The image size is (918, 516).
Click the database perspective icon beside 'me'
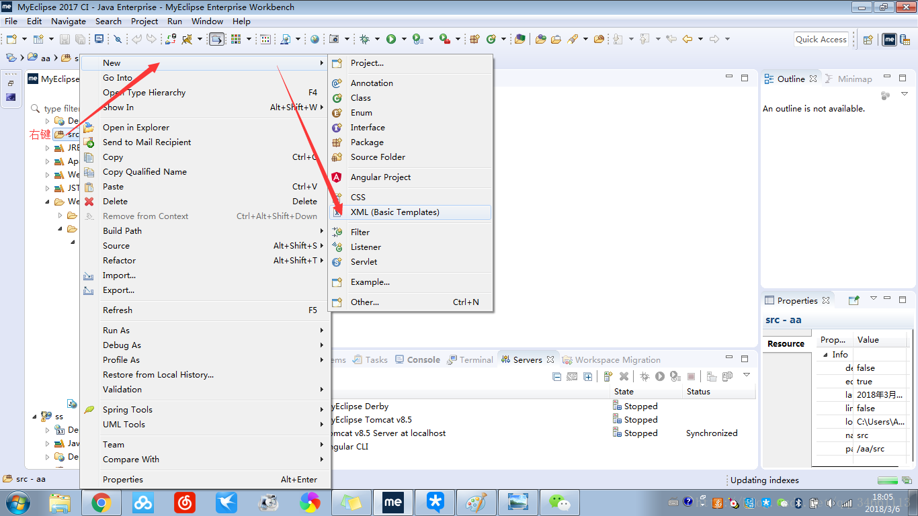[906, 40]
